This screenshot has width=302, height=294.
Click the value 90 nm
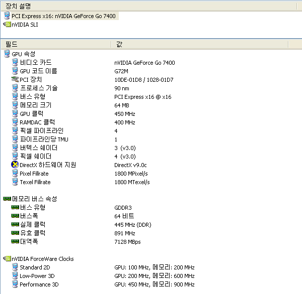122,88
